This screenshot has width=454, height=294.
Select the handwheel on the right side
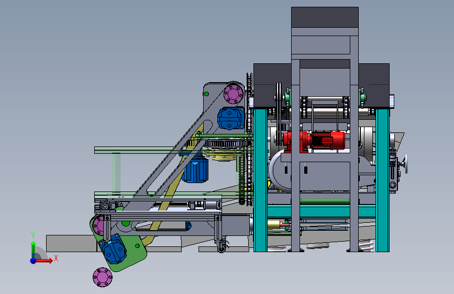tap(405, 164)
